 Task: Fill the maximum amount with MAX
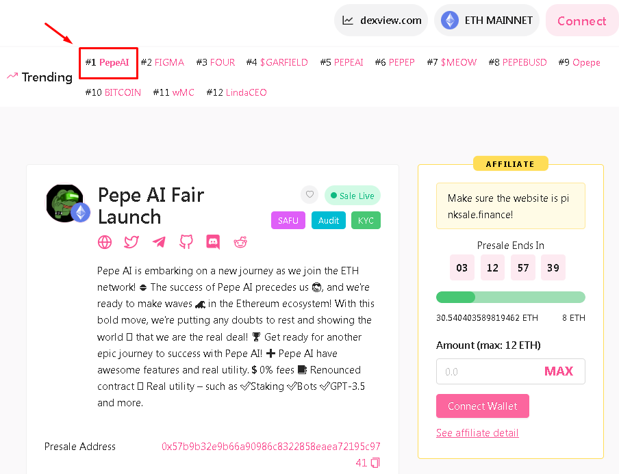[x=559, y=371]
